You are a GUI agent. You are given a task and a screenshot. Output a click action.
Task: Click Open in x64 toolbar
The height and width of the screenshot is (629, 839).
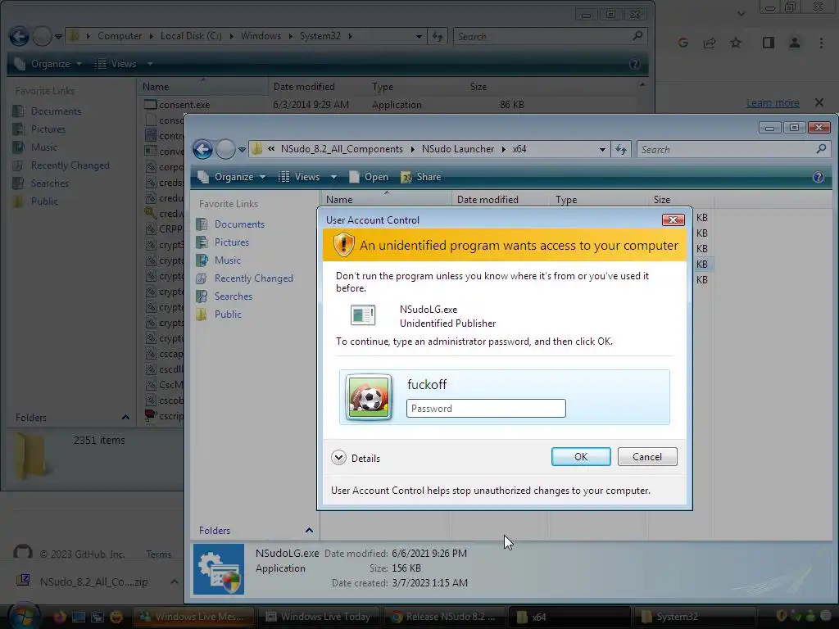pyautogui.click(x=369, y=177)
